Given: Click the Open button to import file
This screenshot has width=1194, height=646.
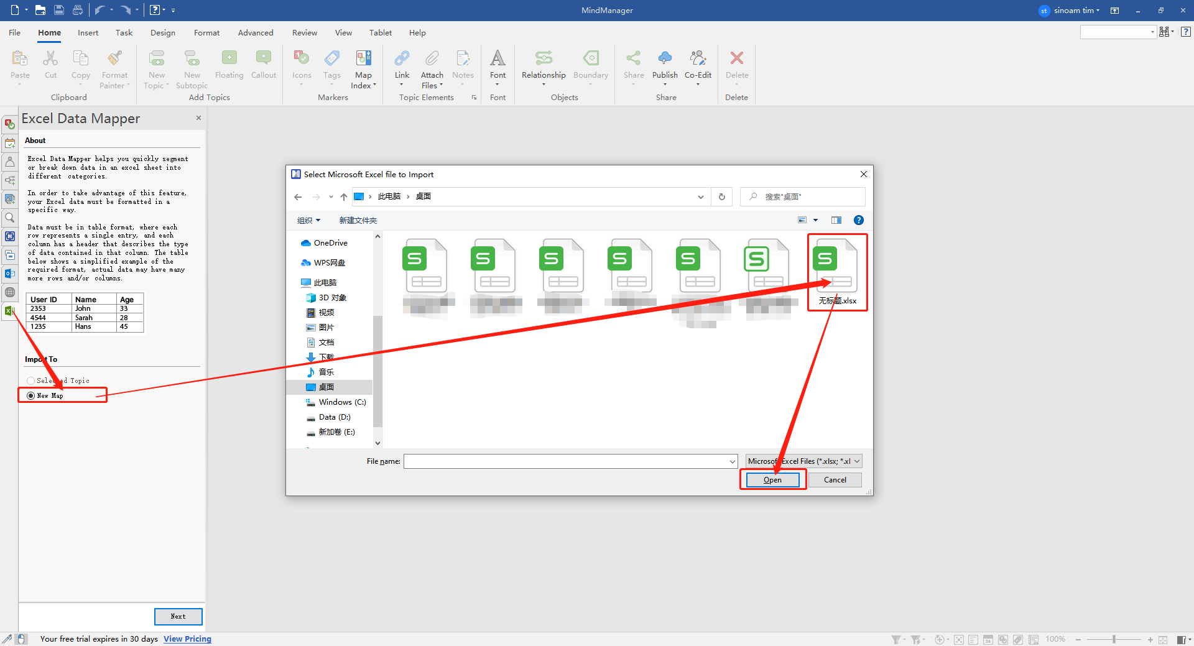Looking at the screenshot, I should pos(772,479).
